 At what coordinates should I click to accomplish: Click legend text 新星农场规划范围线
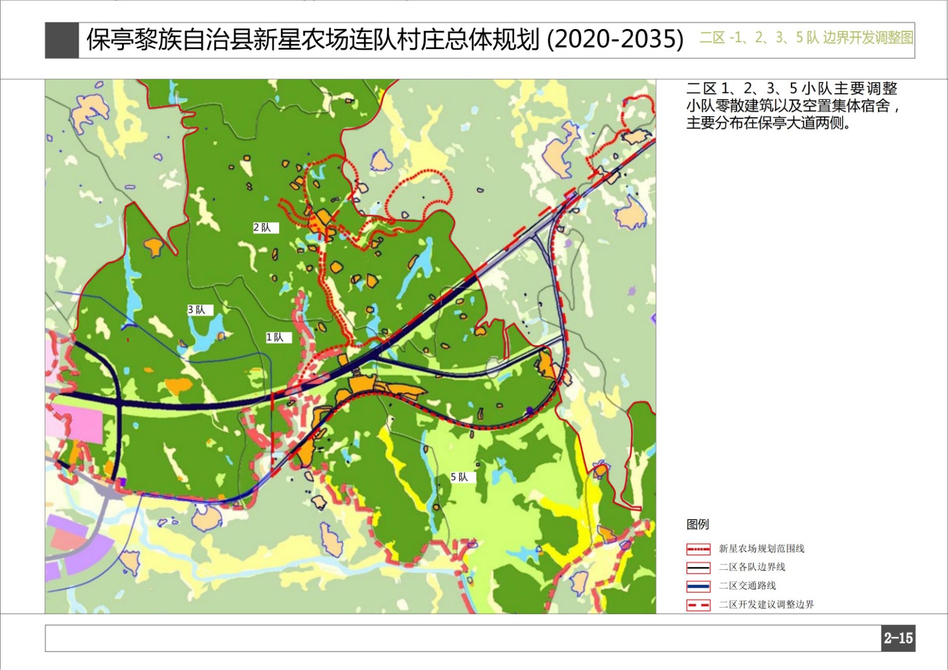[x=761, y=549]
